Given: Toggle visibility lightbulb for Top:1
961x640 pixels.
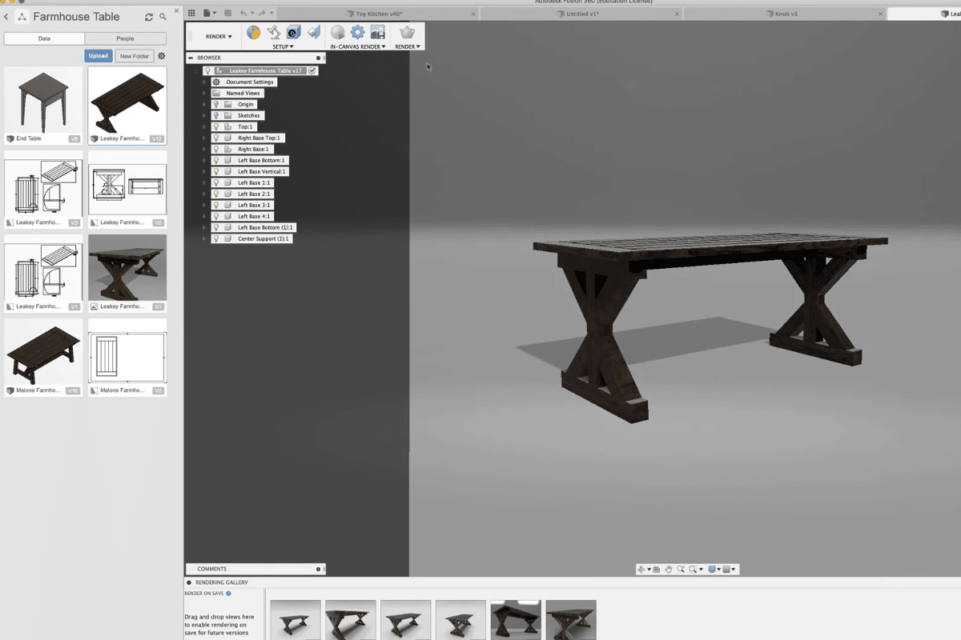Looking at the screenshot, I should [215, 127].
